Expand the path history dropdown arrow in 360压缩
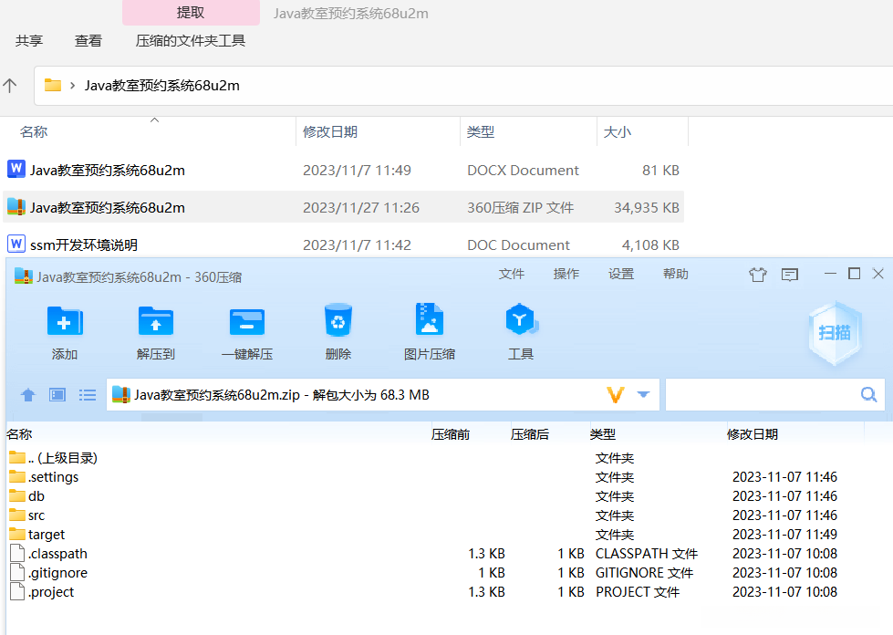The width and height of the screenshot is (893, 635). [x=644, y=394]
